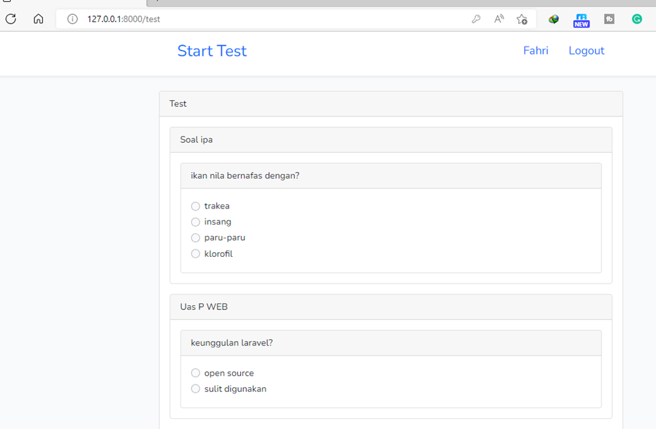
Task: Open the saved passwords key icon
Action: (476, 19)
